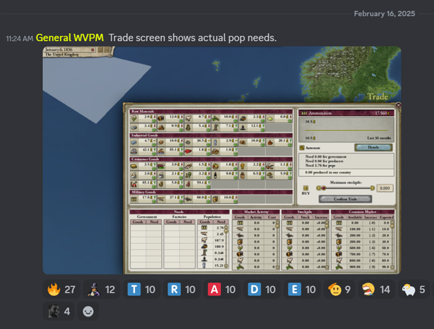This screenshot has width=434, height=329.
Task: Select the artillery military good priced 60.0
Action: (197, 199)
